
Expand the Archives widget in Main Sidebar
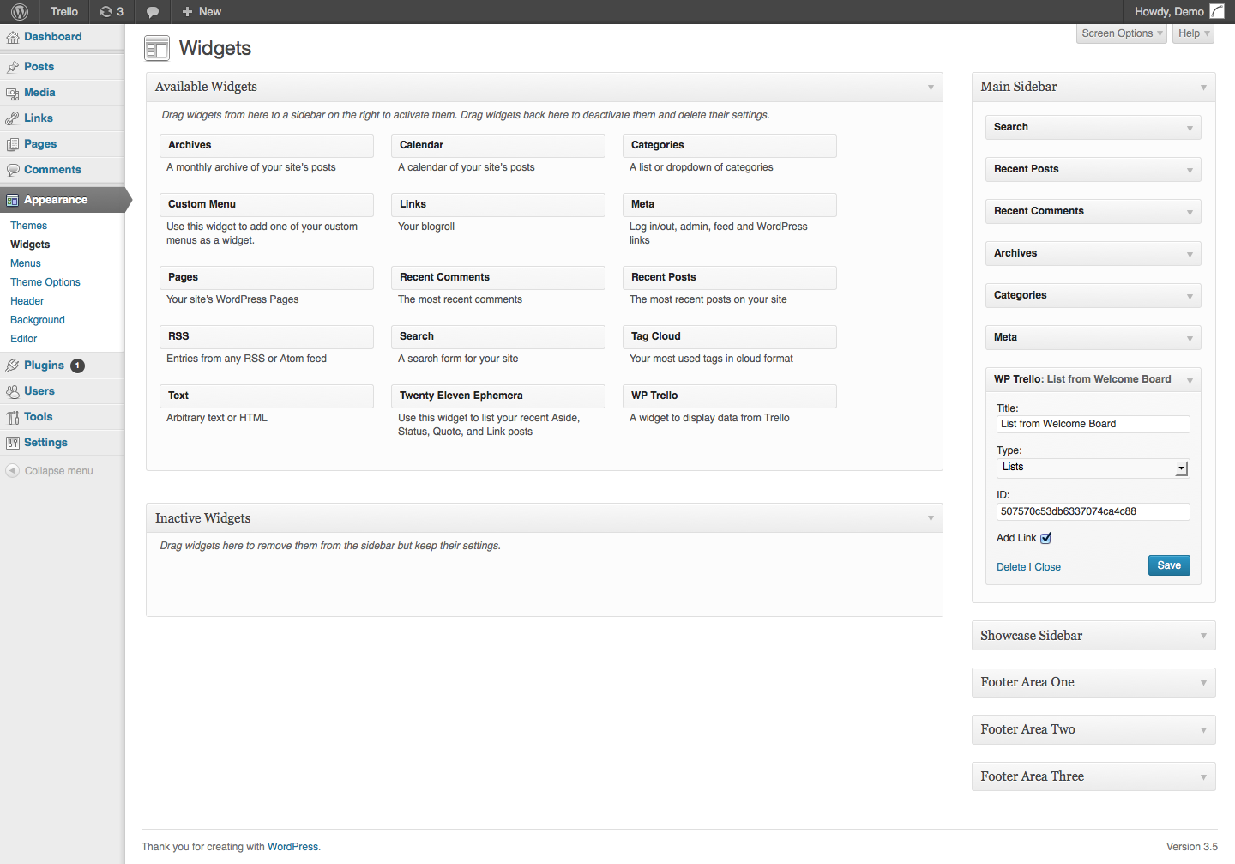(x=1190, y=254)
